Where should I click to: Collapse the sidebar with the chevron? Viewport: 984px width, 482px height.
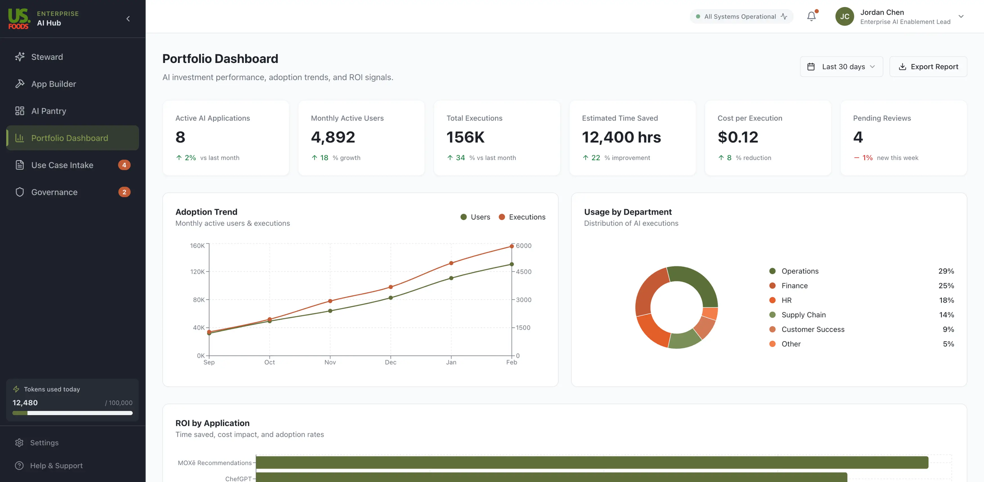pyautogui.click(x=128, y=18)
